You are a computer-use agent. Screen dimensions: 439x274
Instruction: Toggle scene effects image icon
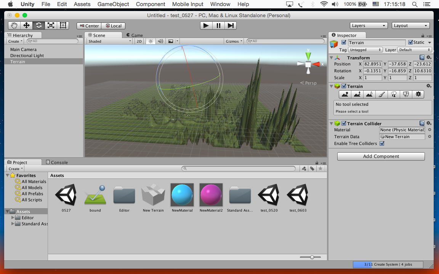tap(170, 41)
